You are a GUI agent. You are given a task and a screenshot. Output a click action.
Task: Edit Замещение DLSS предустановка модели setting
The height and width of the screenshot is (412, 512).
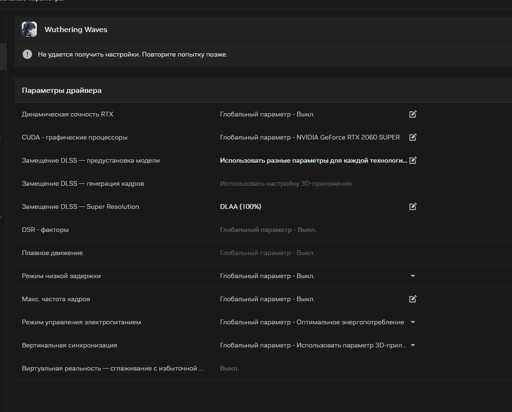coord(413,160)
